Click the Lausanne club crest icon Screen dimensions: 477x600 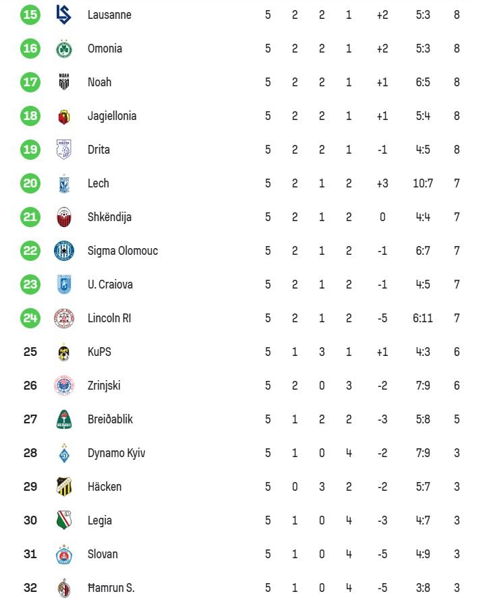[x=64, y=15]
